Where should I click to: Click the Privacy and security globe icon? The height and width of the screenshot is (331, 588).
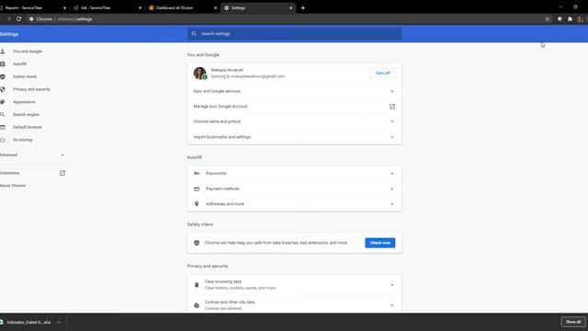pyautogui.click(x=3, y=89)
